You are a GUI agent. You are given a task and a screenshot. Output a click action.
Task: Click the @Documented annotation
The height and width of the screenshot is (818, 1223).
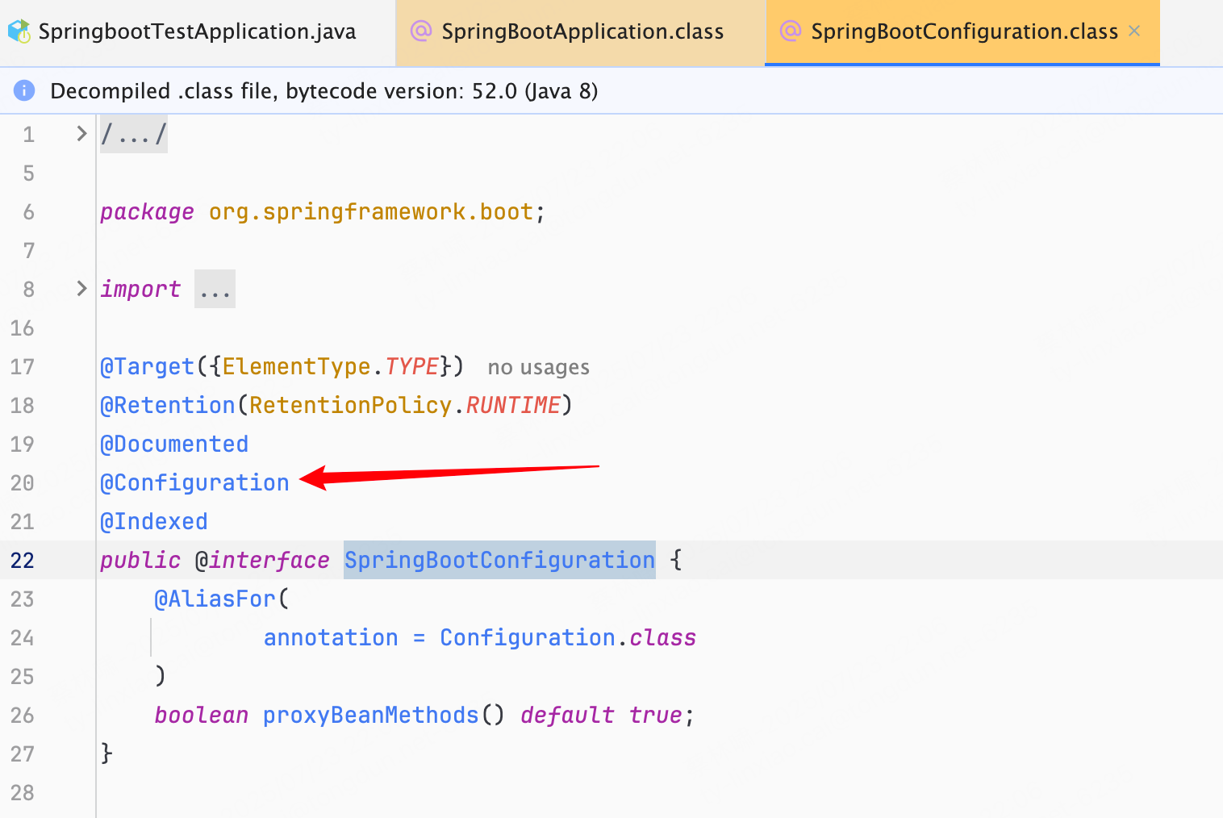(x=174, y=444)
